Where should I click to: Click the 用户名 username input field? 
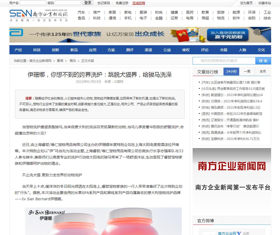pyautogui.click(x=33, y=3)
